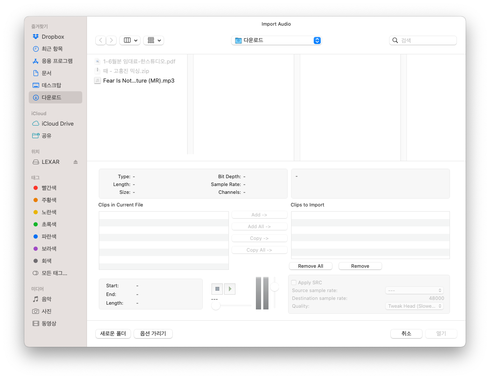The width and height of the screenshot is (490, 379).
Task: Create folder with 새로운 폴더
Action: point(113,334)
